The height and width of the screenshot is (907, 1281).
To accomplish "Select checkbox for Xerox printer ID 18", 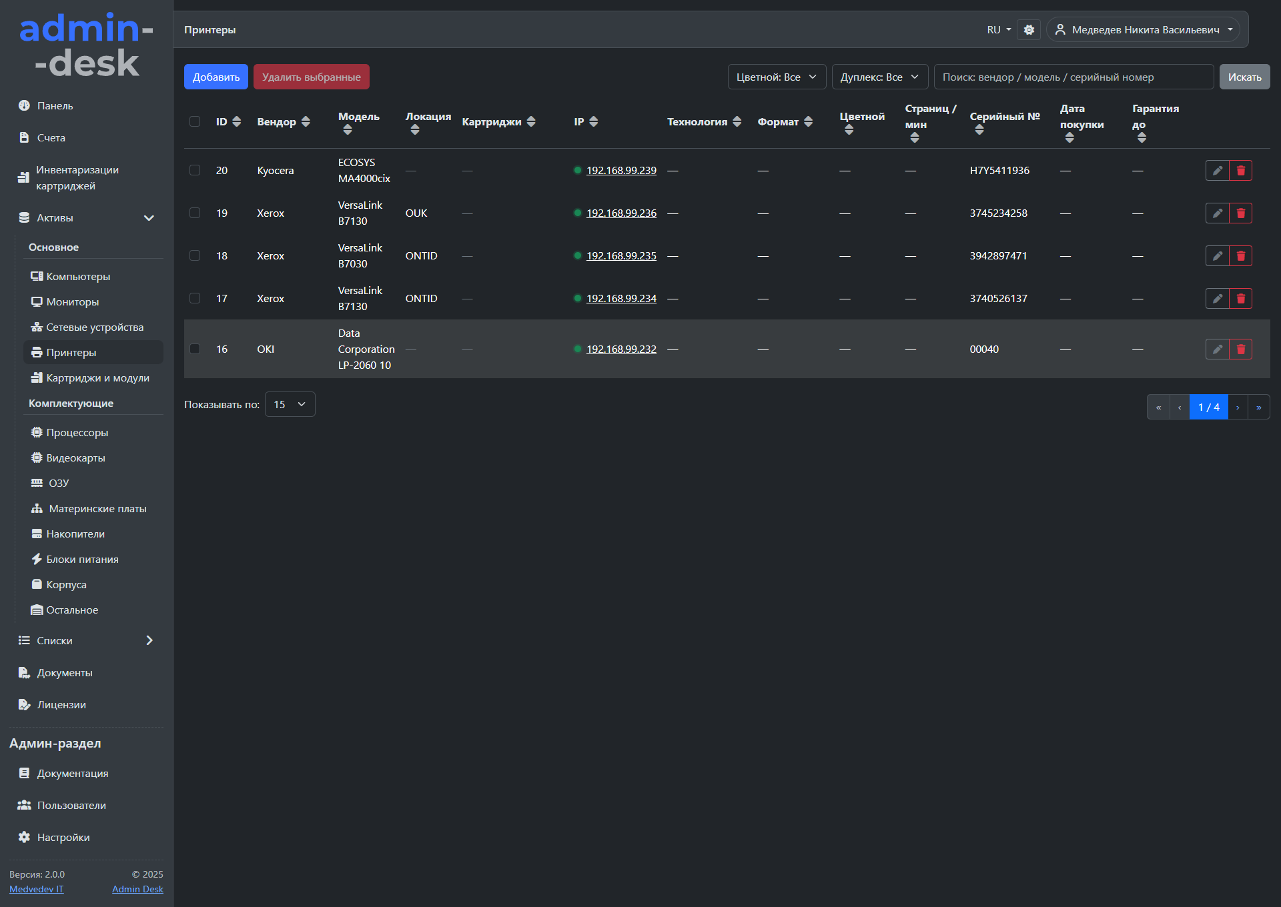I will [x=195, y=256].
